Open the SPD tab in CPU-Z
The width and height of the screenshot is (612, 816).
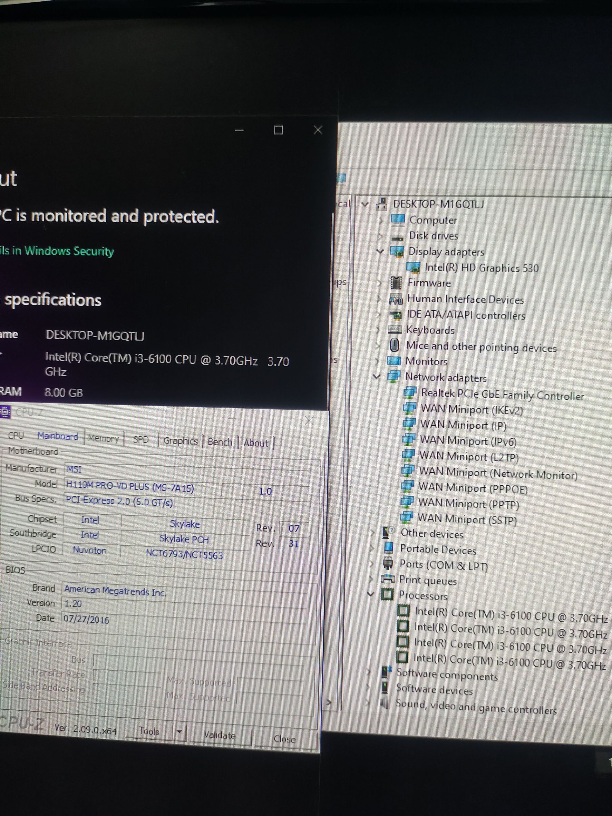pyautogui.click(x=140, y=439)
